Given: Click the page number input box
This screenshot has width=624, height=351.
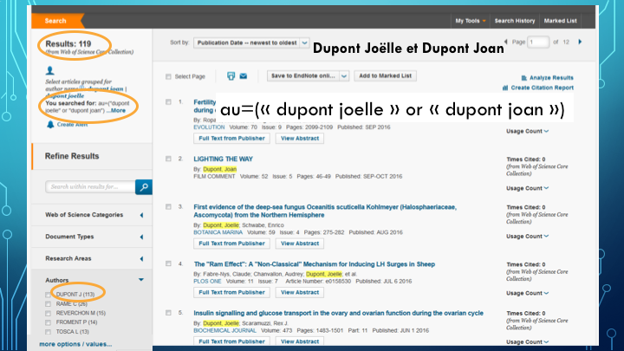Looking at the screenshot, I should click(538, 42).
